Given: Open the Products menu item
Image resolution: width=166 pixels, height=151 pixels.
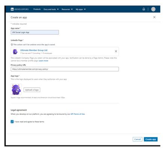Looking at the screenshot, I should [37, 9].
